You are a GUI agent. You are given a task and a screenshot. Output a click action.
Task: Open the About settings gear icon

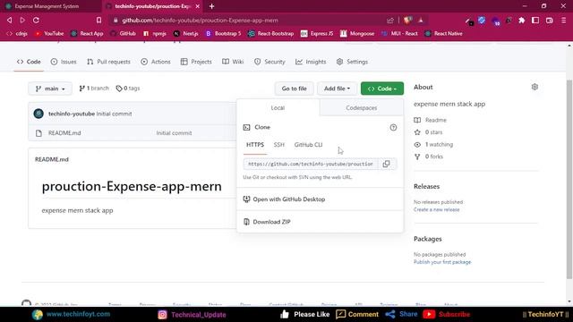click(x=535, y=87)
